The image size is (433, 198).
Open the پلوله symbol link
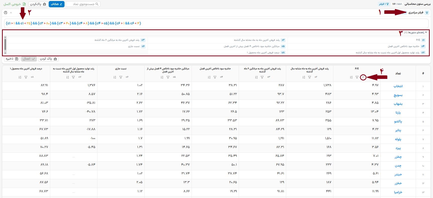pos(398,139)
